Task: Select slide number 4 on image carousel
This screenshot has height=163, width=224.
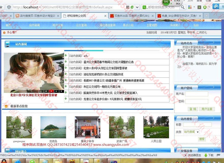Action: [x=56, y=91]
